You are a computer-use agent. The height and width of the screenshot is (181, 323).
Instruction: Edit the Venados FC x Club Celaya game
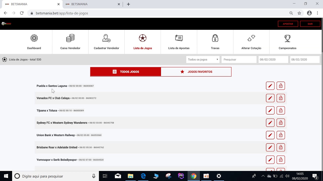pyautogui.click(x=270, y=98)
